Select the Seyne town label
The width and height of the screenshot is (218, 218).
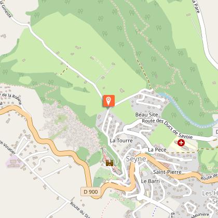(136, 159)
